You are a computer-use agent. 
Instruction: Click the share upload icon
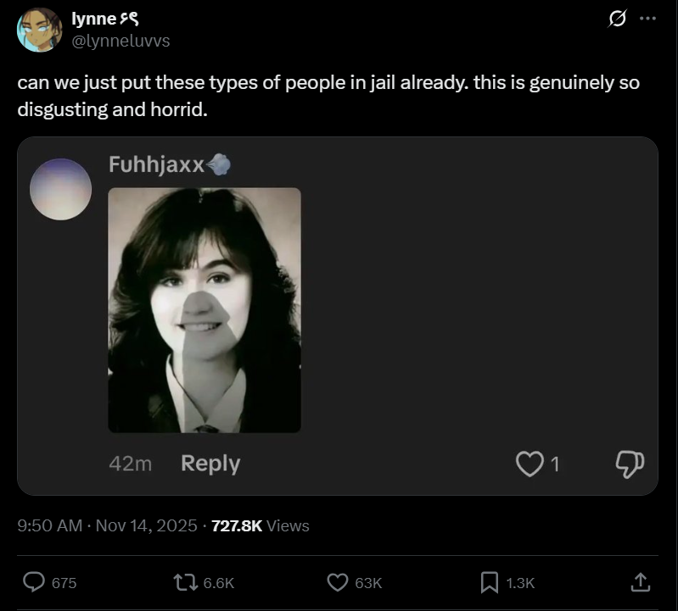click(642, 582)
